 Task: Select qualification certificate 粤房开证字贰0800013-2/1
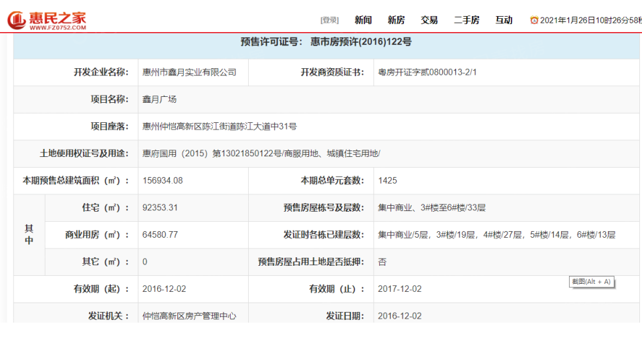pos(427,72)
